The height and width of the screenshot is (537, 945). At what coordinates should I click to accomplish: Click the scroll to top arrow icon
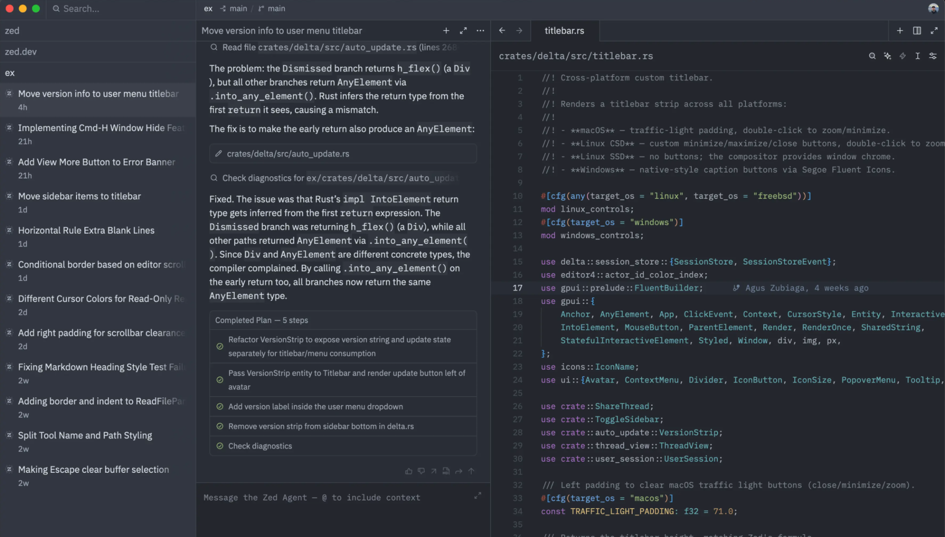click(x=471, y=471)
